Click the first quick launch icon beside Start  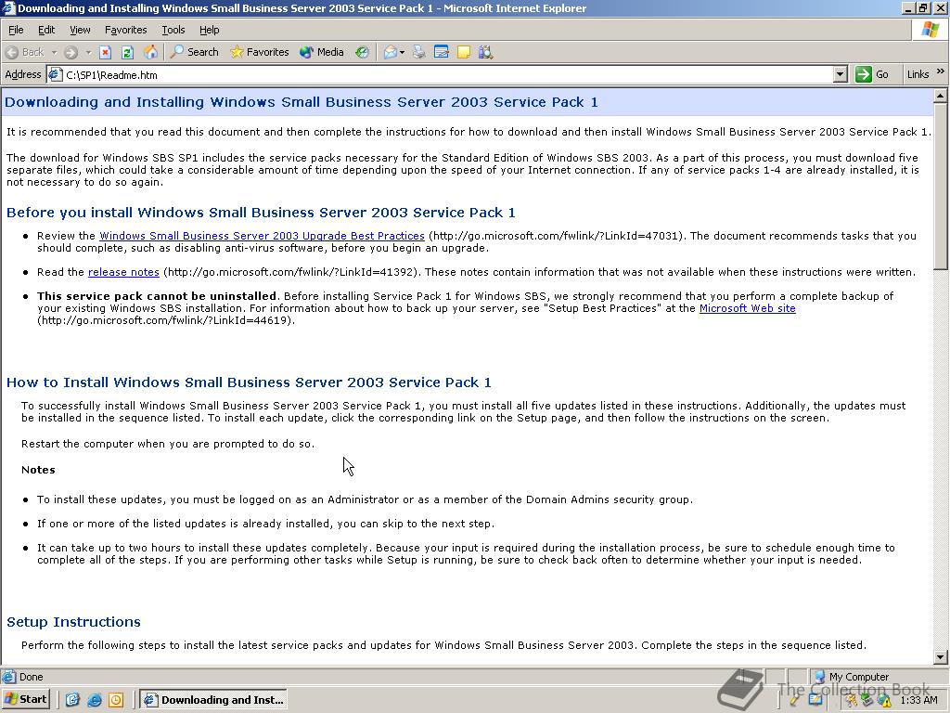72,700
